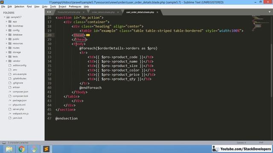Expand the bootstrap folder arrow
The image size is (273, 153).
tap(6, 26)
